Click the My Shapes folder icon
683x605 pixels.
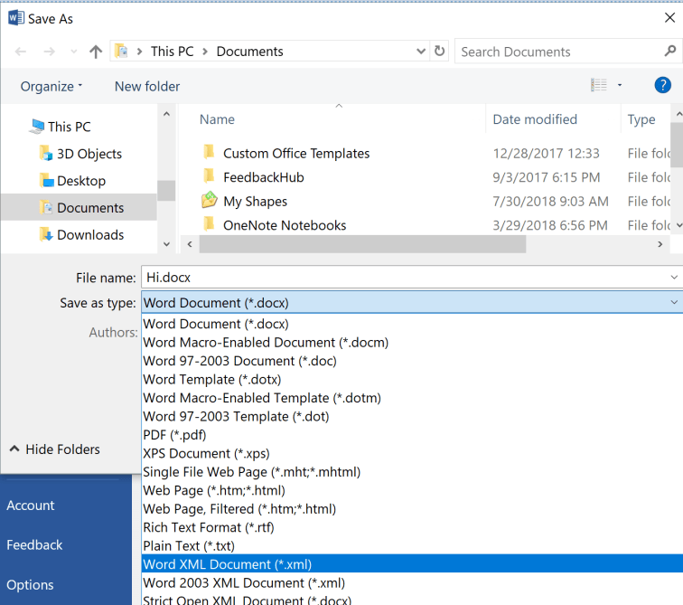[209, 200]
